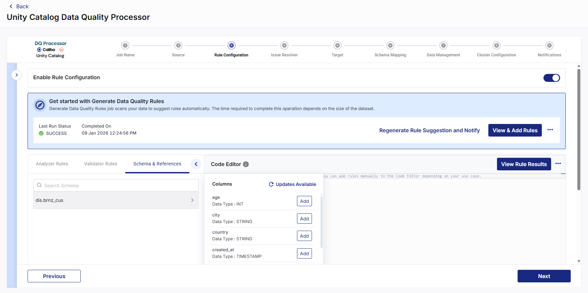Refresh columns via Updates Available icon
The height and width of the screenshot is (293, 588).
point(271,184)
